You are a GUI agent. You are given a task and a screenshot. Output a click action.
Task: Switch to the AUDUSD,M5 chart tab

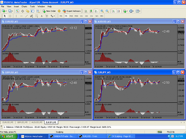[37, 122]
